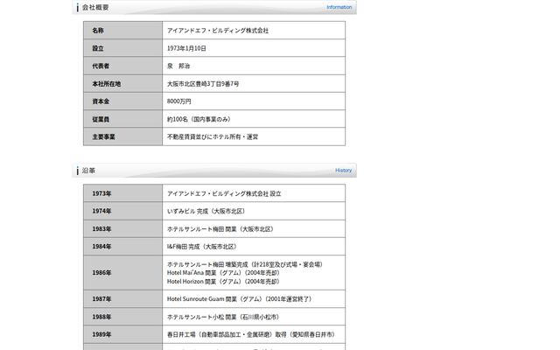
Task: Click the 主要事業 row label
Action: (x=103, y=136)
